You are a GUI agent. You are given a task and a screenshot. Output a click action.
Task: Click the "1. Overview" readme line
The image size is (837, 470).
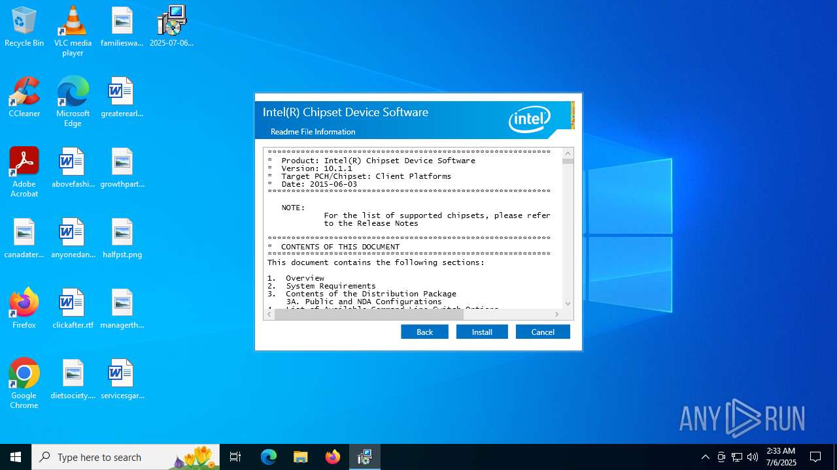click(296, 278)
